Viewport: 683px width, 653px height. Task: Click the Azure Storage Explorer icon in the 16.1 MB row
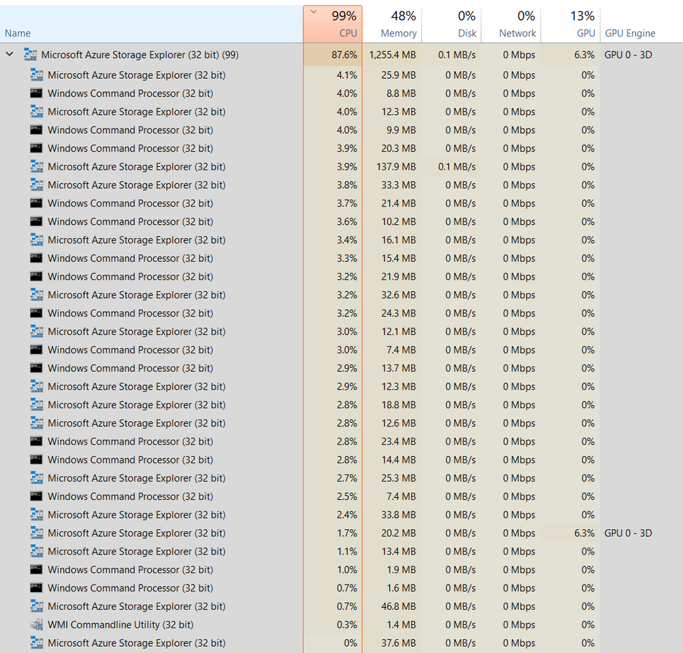(x=37, y=239)
